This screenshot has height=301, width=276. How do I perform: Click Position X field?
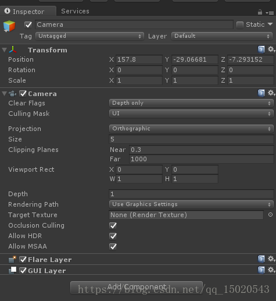[x=139, y=59]
